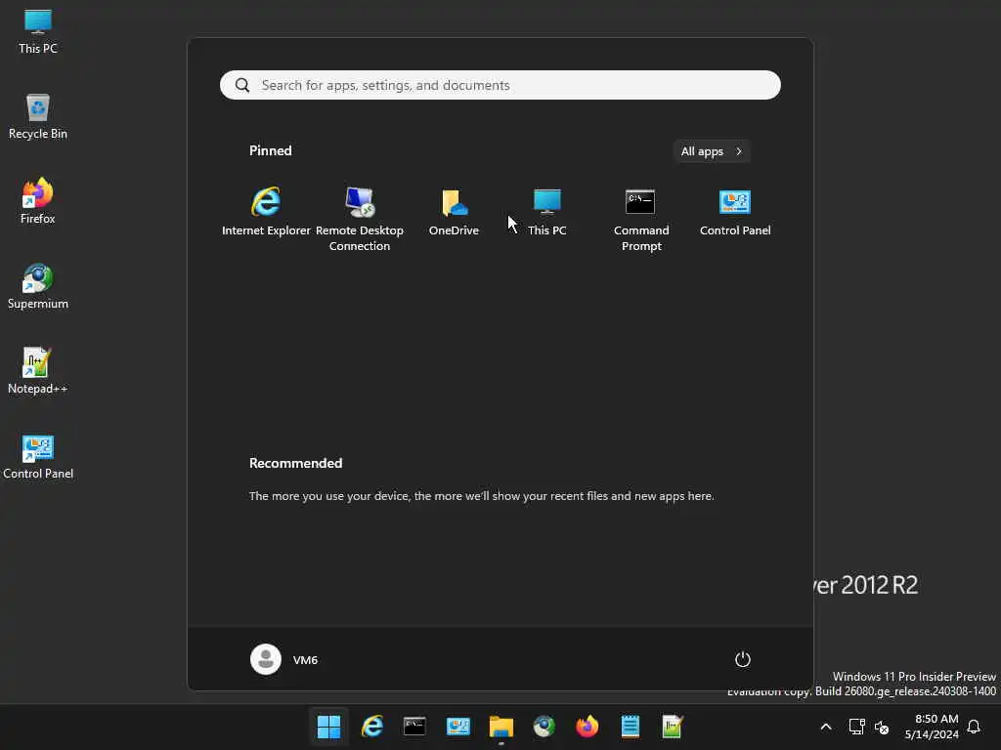Open pinned OneDrive app
The image size is (1001, 750).
click(454, 212)
